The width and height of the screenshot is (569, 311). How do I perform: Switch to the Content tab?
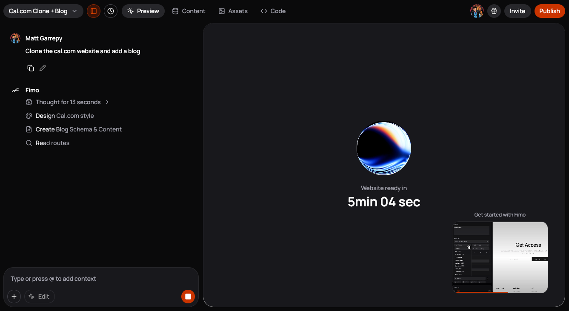coord(189,11)
